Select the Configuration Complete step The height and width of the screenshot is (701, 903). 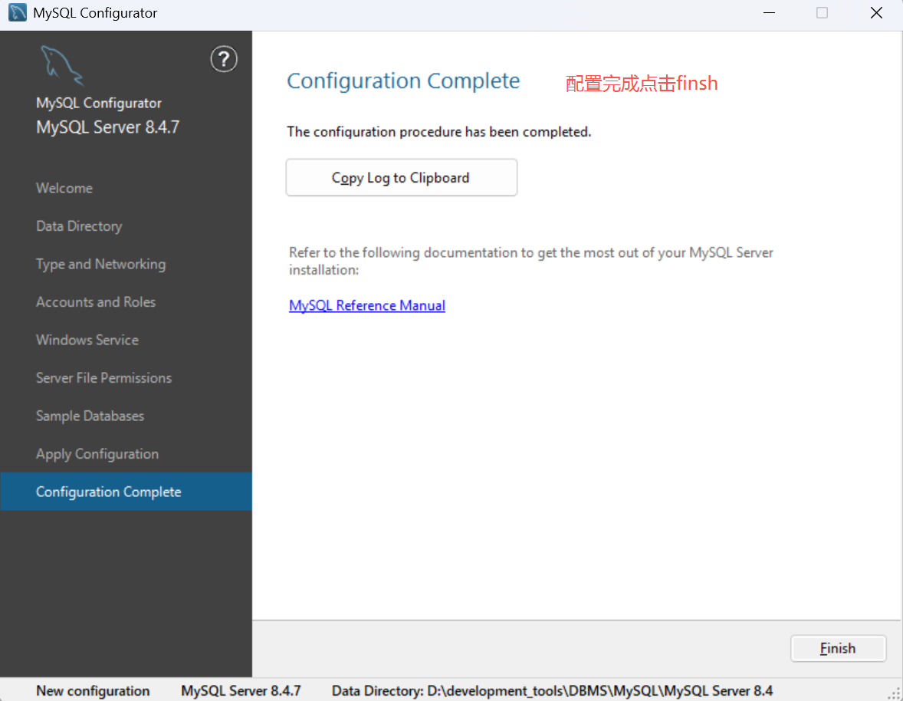(126, 492)
